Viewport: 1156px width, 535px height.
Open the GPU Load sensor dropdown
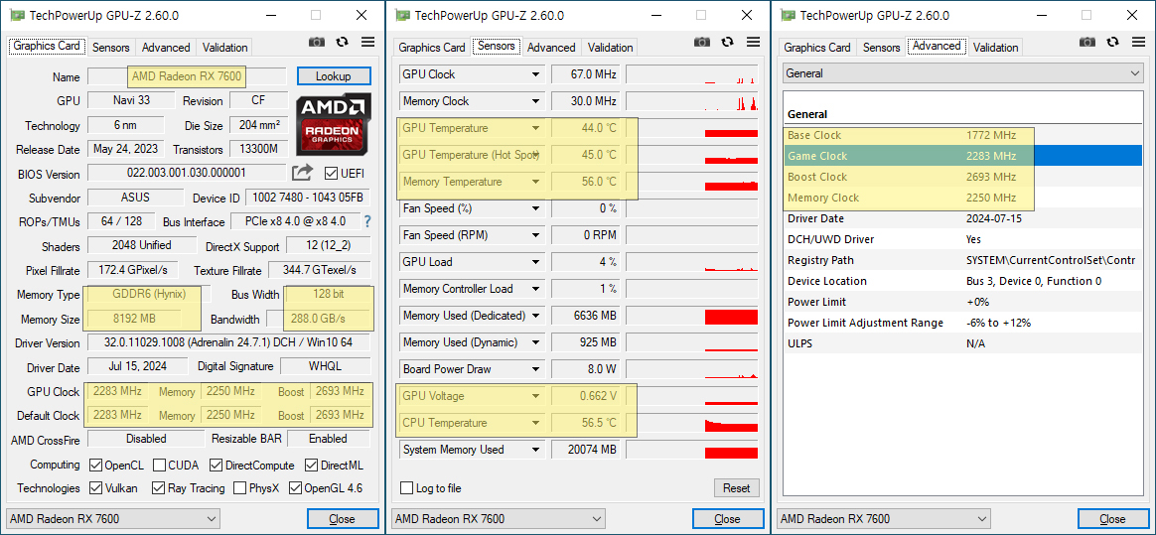point(536,262)
